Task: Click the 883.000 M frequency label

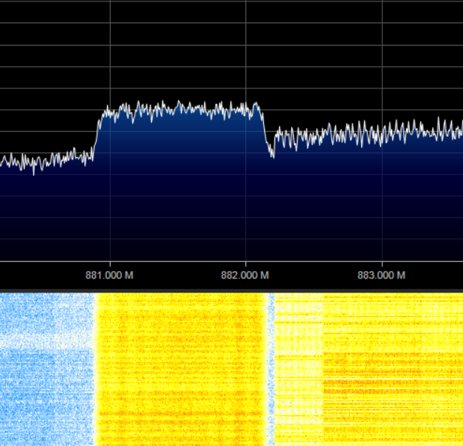Action: point(381,275)
